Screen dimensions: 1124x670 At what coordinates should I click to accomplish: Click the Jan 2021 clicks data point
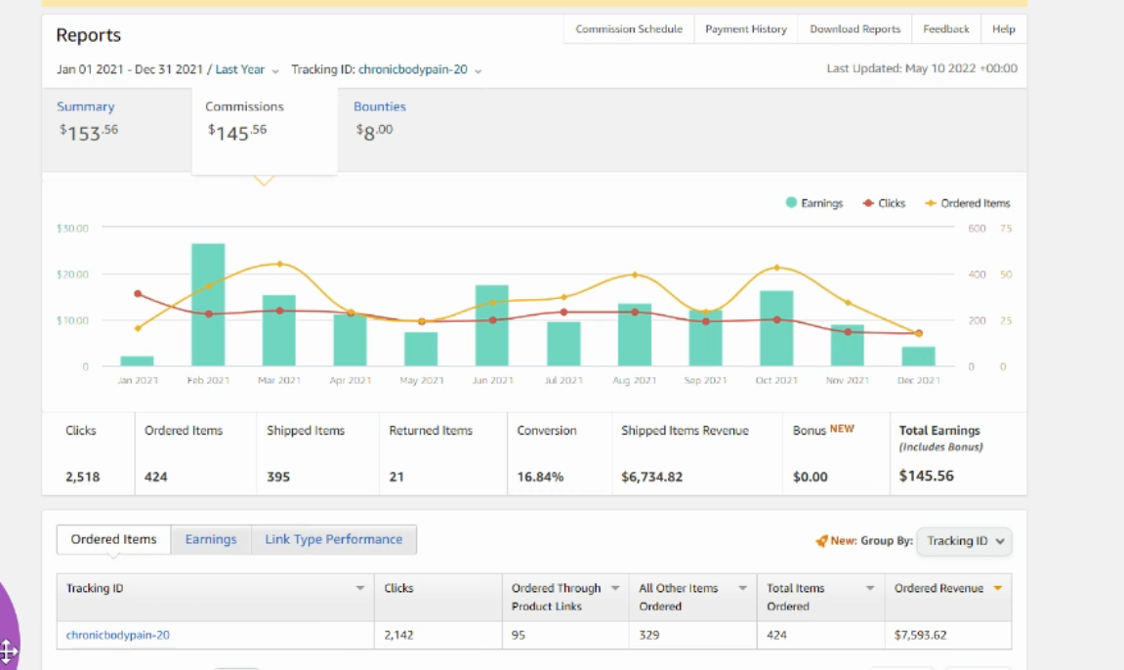click(x=138, y=294)
